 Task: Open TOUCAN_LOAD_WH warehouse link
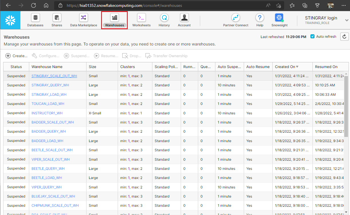(48, 104)
